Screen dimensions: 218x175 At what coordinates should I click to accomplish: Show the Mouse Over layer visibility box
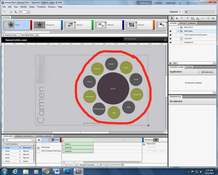point(171,28)
